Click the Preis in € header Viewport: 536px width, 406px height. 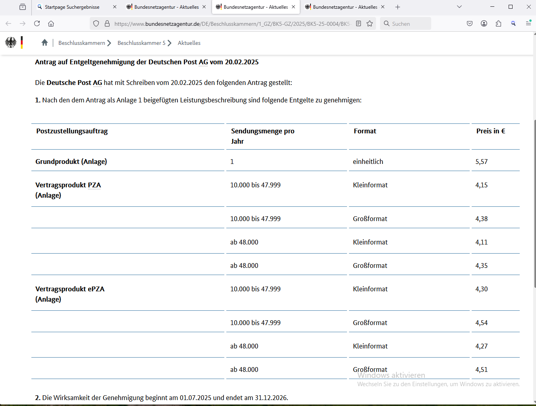[491, 131]
